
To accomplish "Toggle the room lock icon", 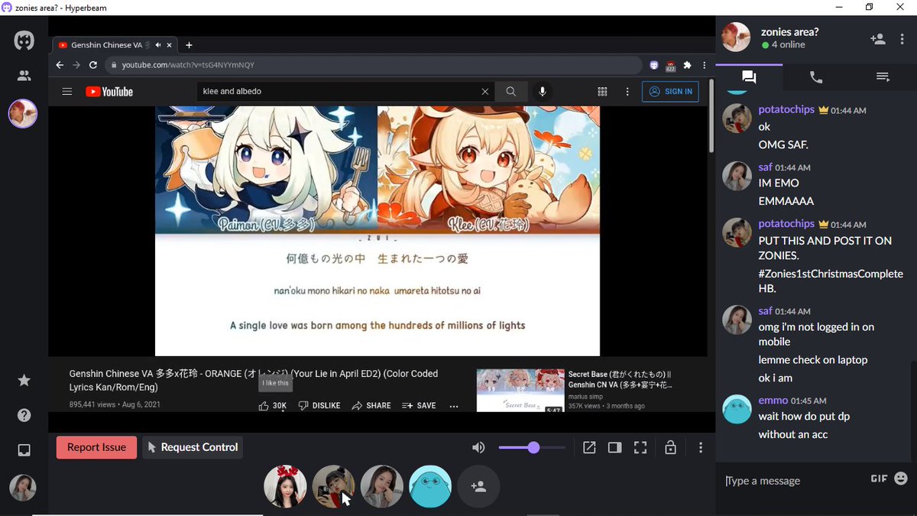I will click(670, 447).
